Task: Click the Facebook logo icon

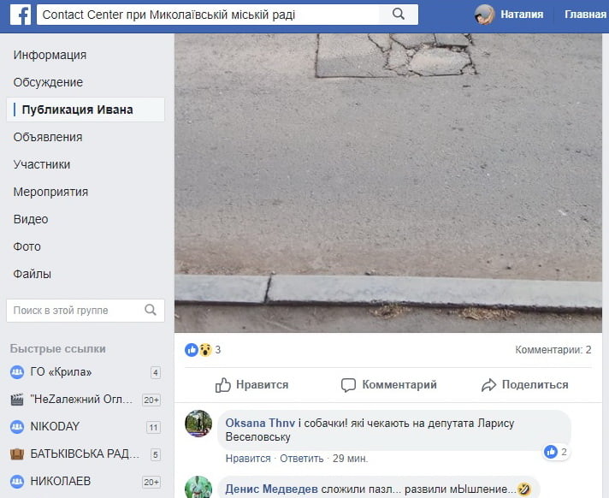Action: [x=20, y=15]
